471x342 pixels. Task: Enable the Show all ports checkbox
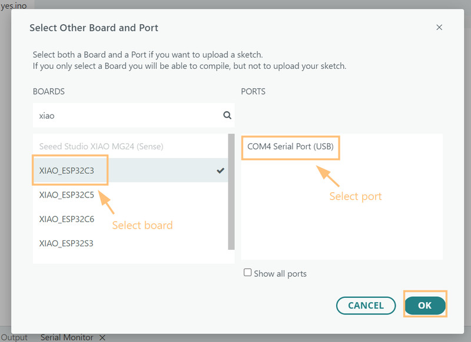coord(248,273)
